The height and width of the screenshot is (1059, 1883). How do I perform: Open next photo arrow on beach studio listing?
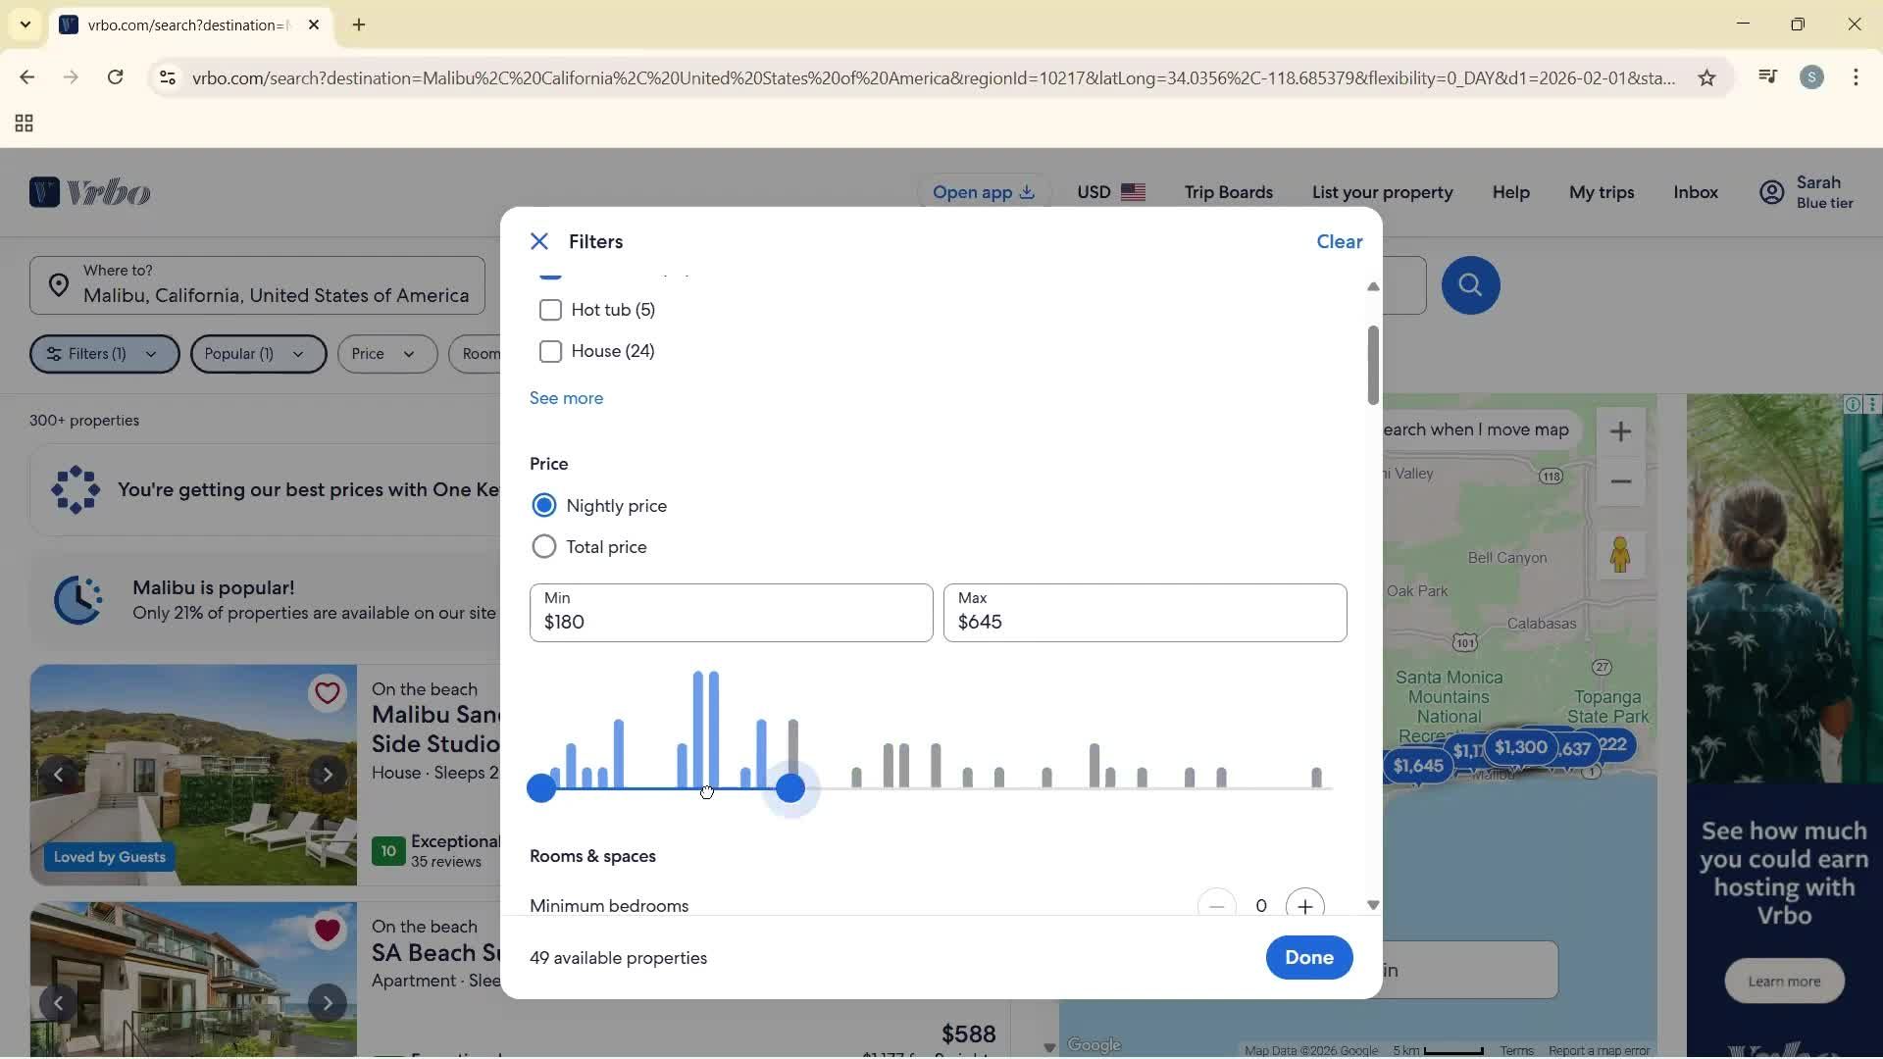click(x=327, y=774)
